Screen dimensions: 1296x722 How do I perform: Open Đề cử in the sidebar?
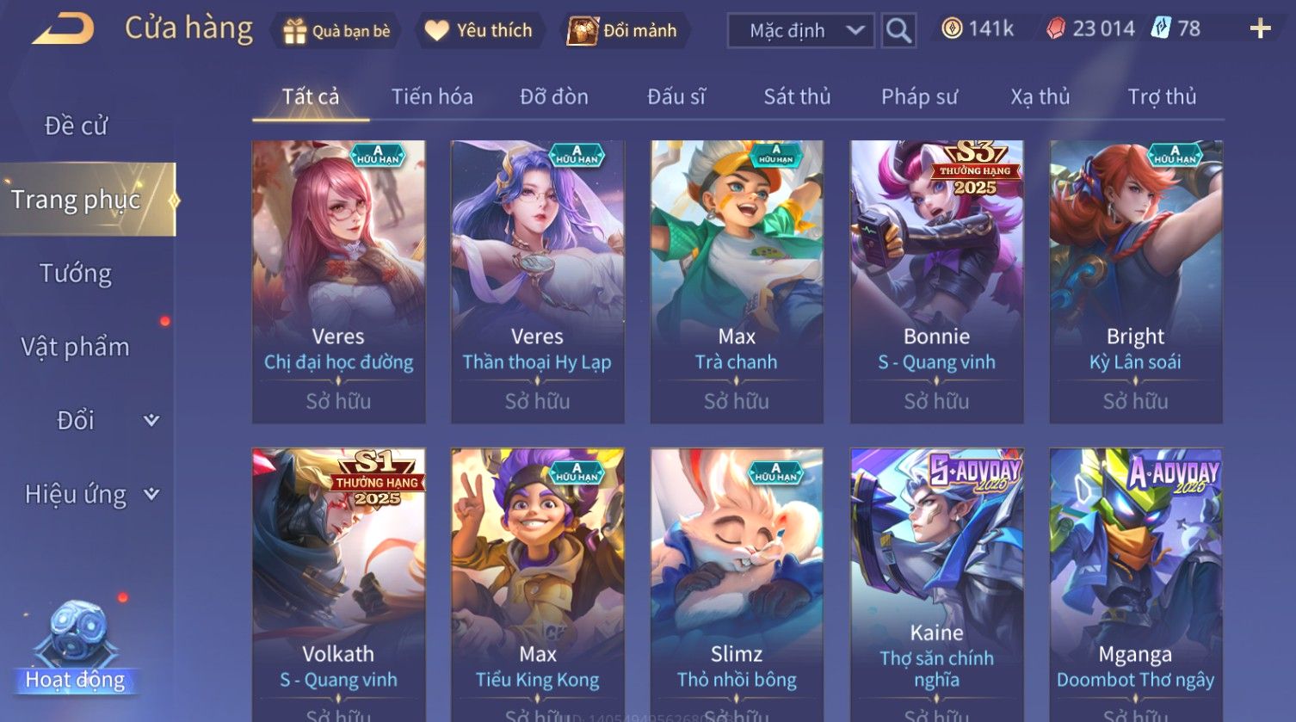coord(76,126)
